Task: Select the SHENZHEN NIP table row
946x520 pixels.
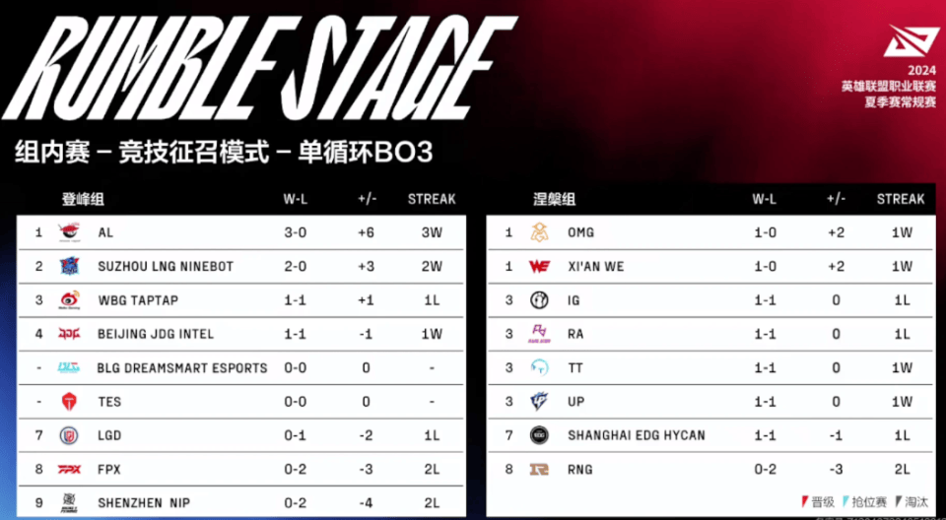Action: point(240,503)
